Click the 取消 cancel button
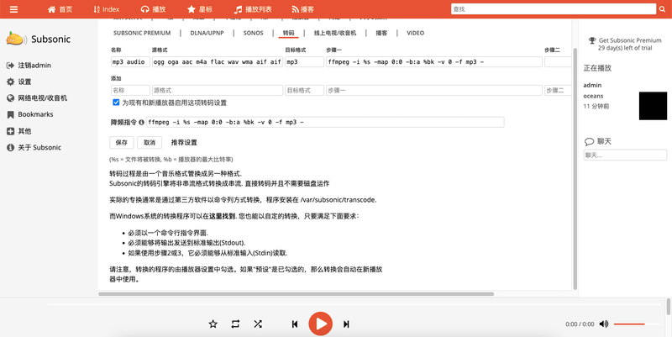 click(x=150, y=142)
